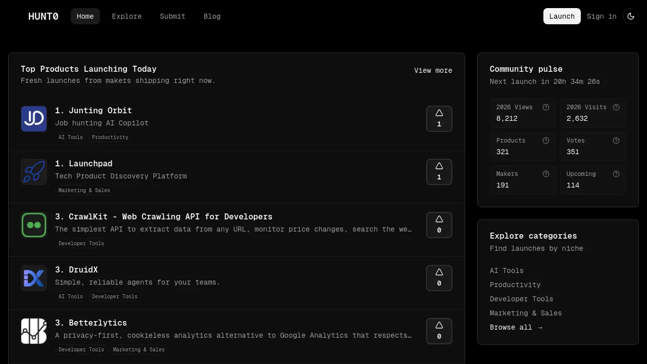Click Developer Tools tag under DruidX
647x364 pixels.
(x=115, y=296)
